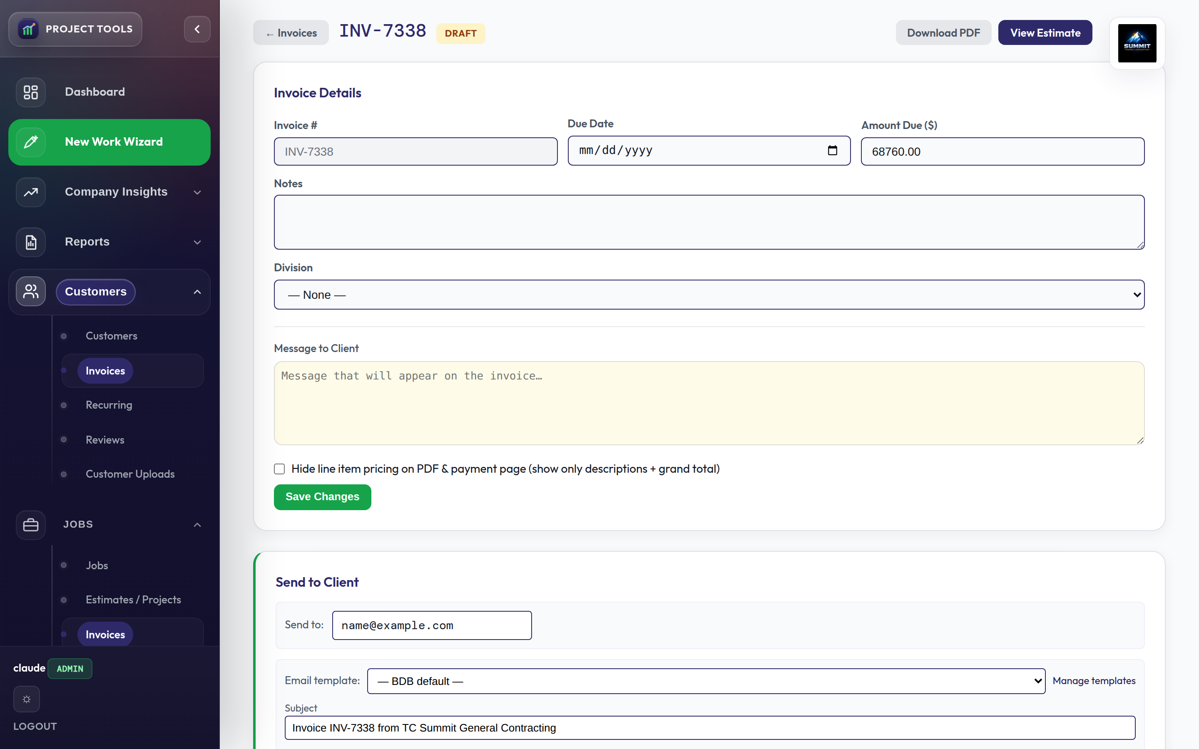Click LOGOUT in the sidebar
1199x749 pixels.
35,726
